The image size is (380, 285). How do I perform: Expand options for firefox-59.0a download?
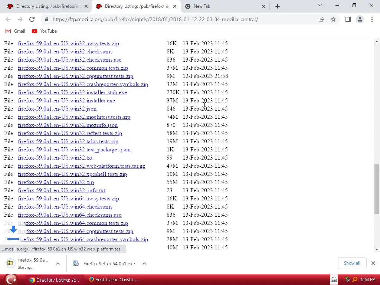click(58, 263)
